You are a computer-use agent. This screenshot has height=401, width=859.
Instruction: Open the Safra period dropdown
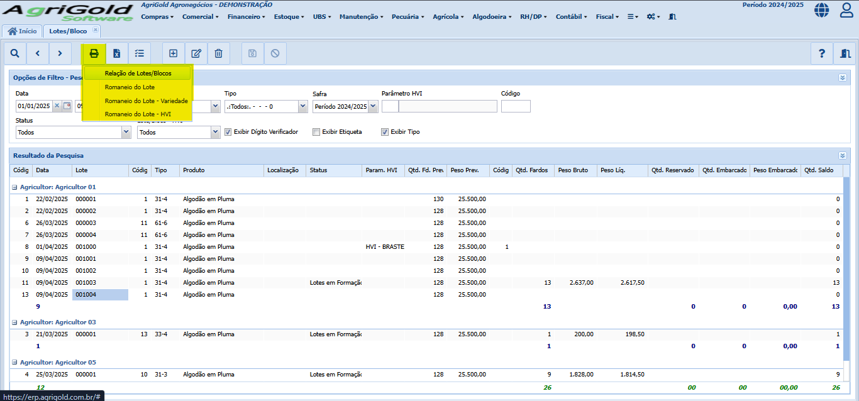tap(373, 106)
